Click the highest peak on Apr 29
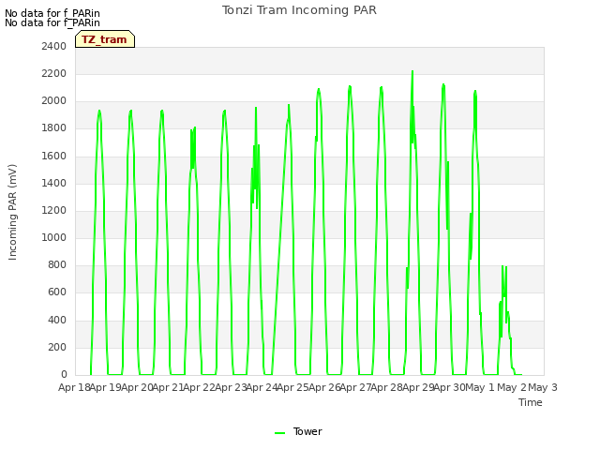The height and width of the screenshot is (450, 600). (412, 71)
